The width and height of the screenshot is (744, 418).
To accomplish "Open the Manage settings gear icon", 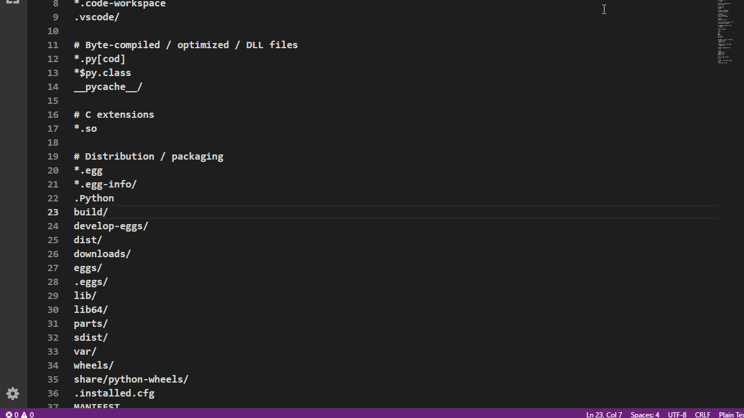I will click(x=13, y=394).
